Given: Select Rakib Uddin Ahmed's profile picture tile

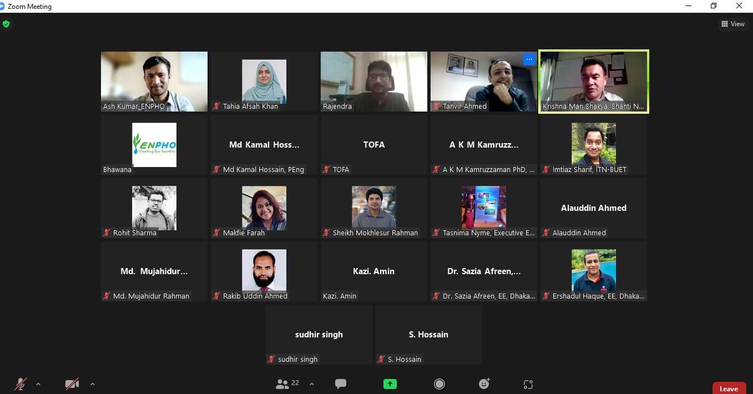Looking at the screenshot, I should 264,271.
